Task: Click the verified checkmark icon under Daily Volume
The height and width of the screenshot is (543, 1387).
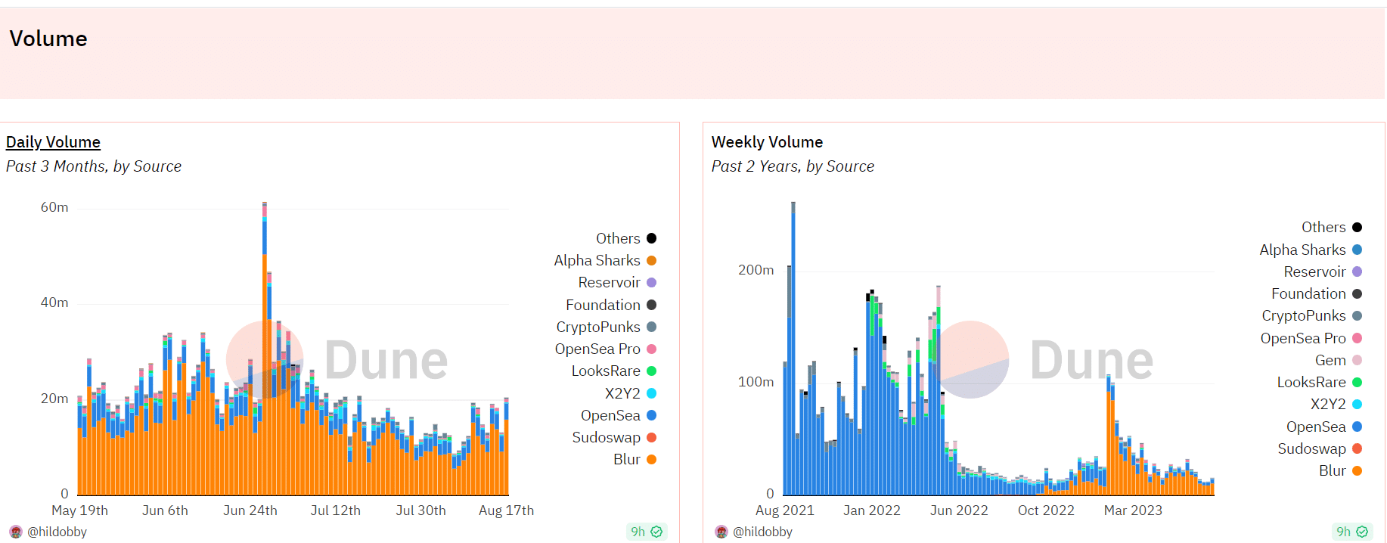Action: (656, 532)
